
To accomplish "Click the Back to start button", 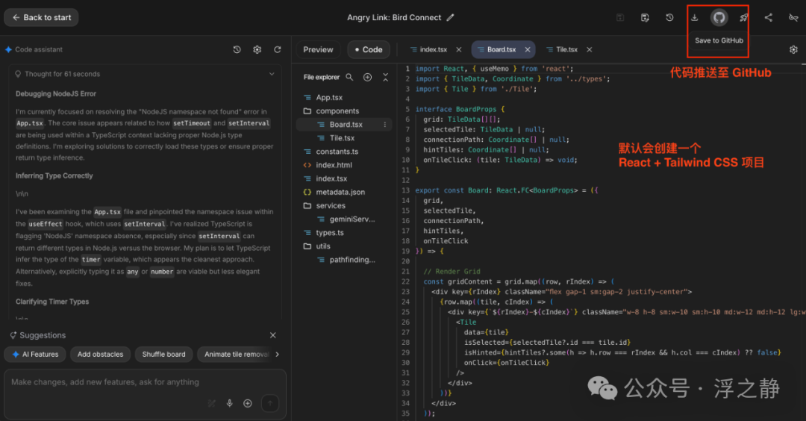I will tap(41, 17).
